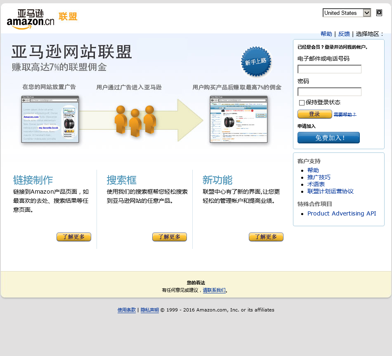Click the 需要帮助? link
The image size is (392, 356).
point(345,114)
